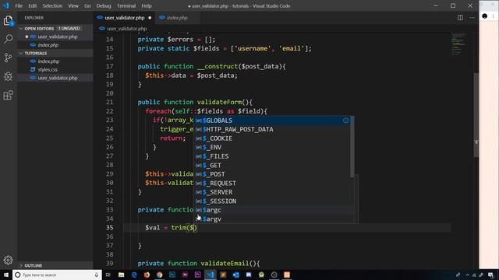The height and width of the screenshot is (280, 499).
Task: Choose $_ENV from suggestions
Action: click(272, 147)
